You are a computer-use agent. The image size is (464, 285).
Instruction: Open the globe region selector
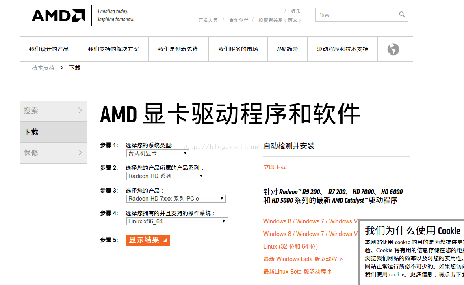[x=393, y=49]
